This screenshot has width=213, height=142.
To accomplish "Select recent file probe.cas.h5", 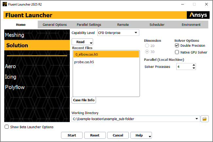I will tap(106, 62).
